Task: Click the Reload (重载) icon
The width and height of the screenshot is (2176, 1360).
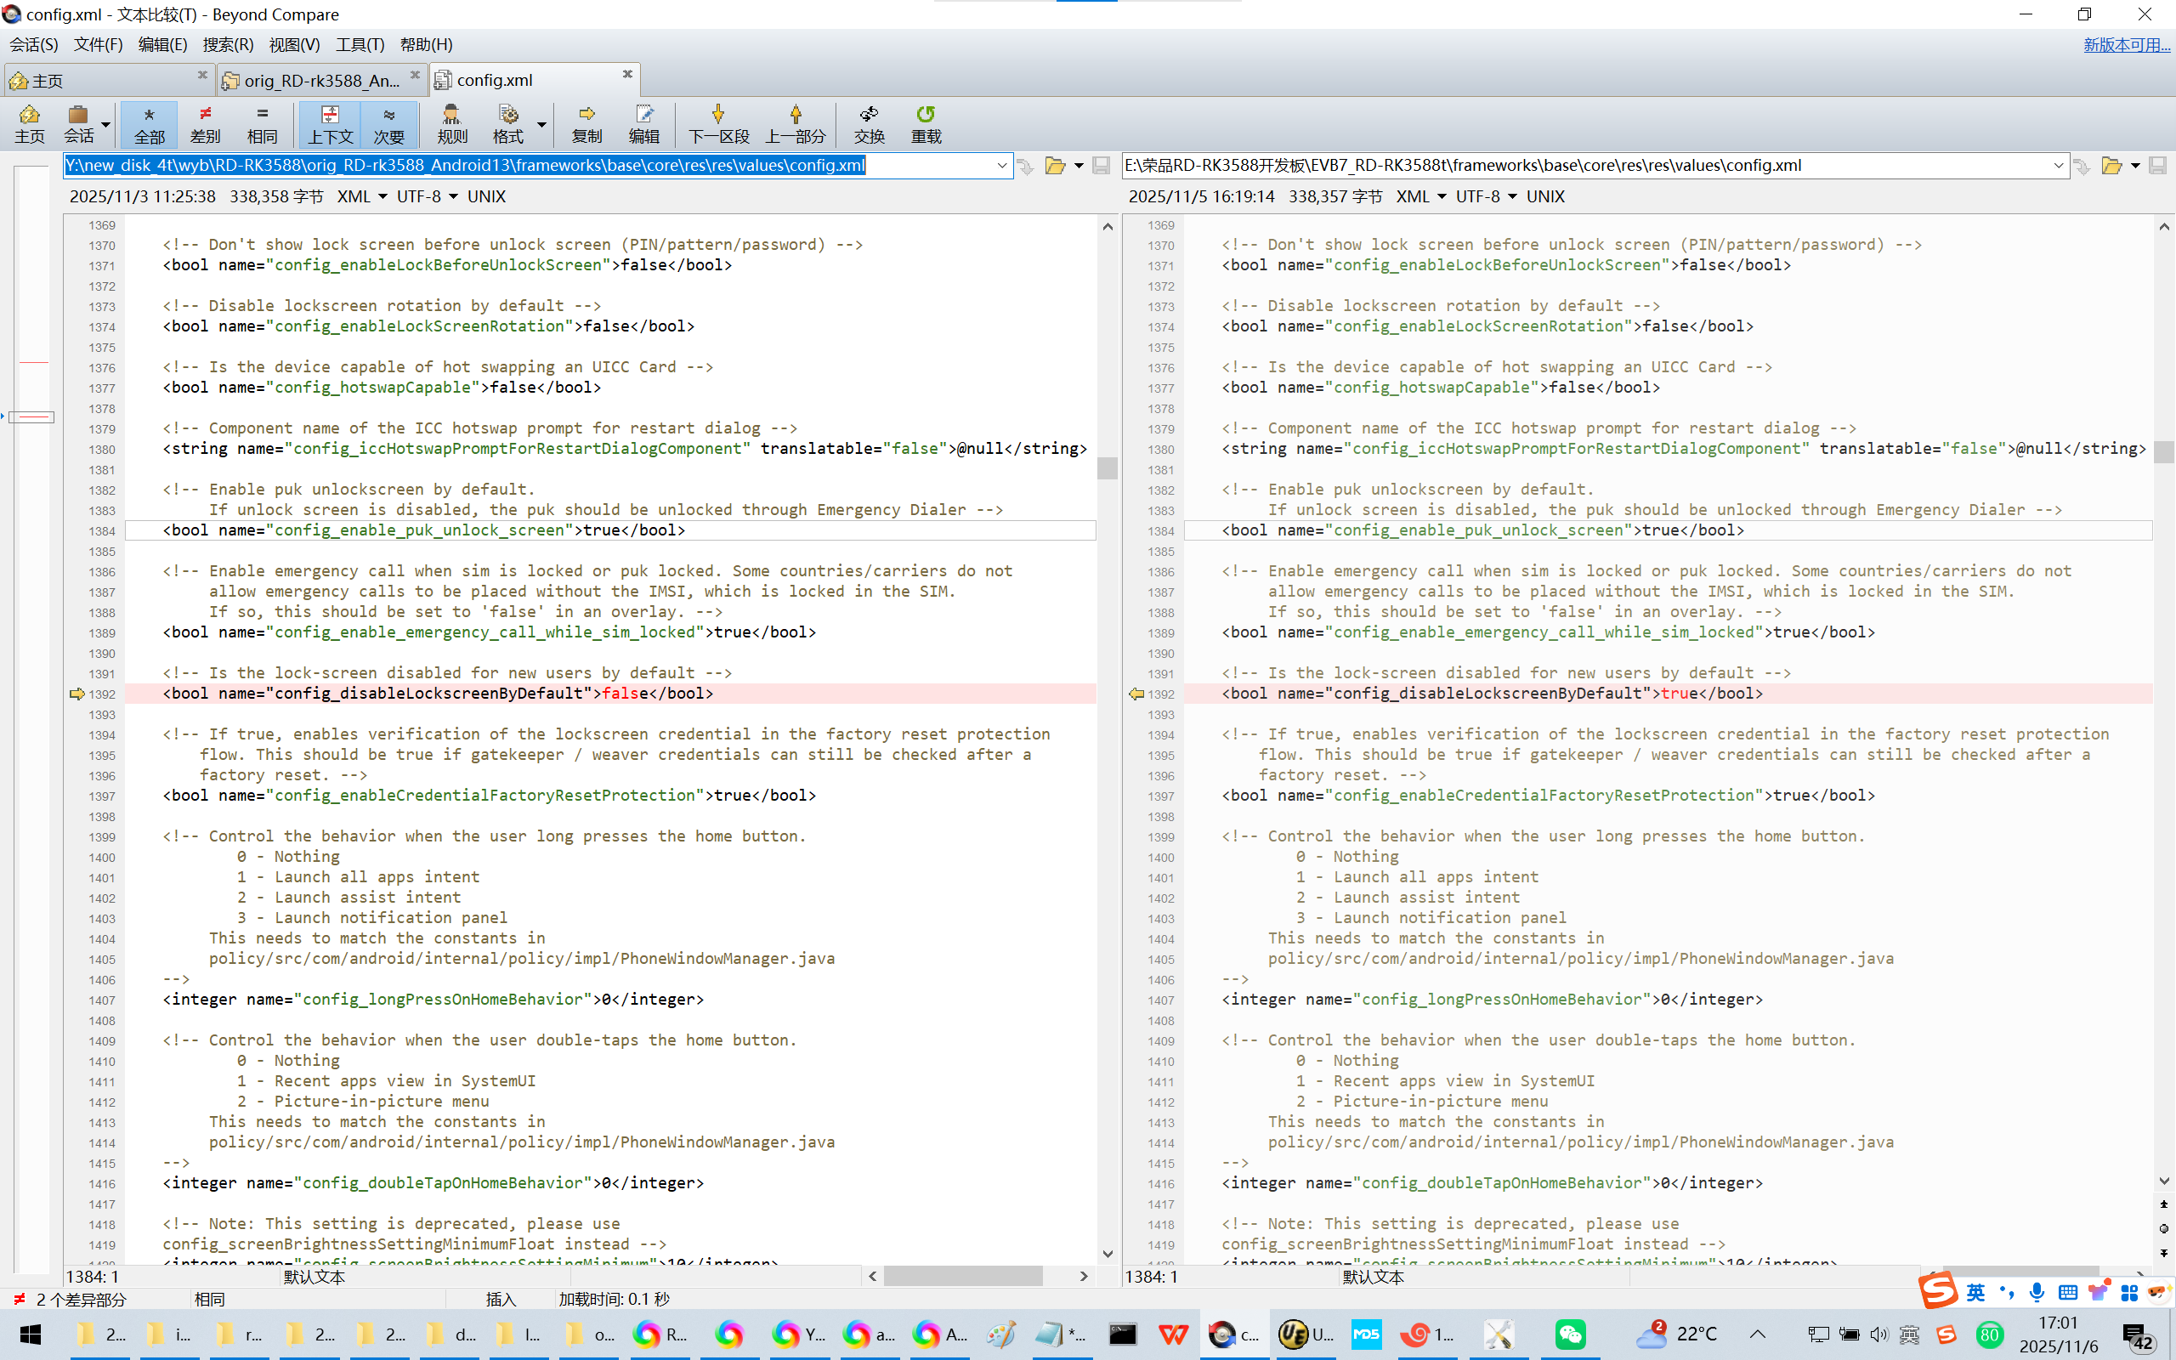Action: (926, 115)
